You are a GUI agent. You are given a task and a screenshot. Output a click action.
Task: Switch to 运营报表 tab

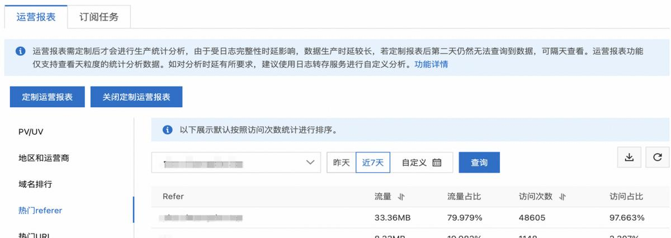tap(36, 17)
